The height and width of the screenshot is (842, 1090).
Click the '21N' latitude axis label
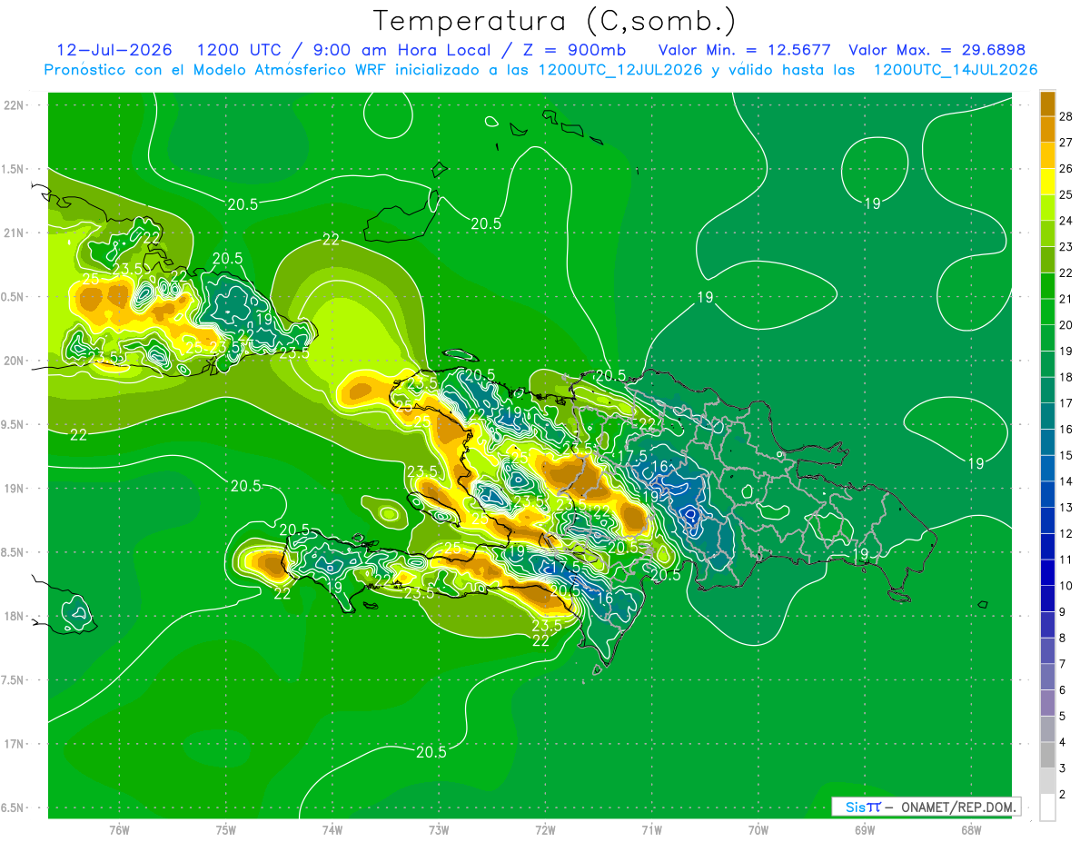[15, 233]
